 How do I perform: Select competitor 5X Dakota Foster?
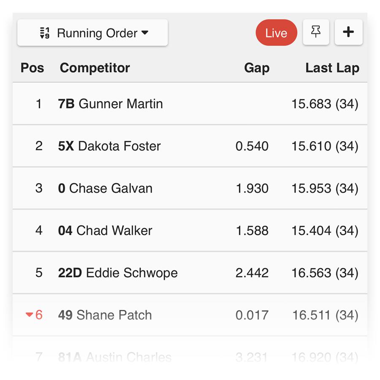(190, 146)
